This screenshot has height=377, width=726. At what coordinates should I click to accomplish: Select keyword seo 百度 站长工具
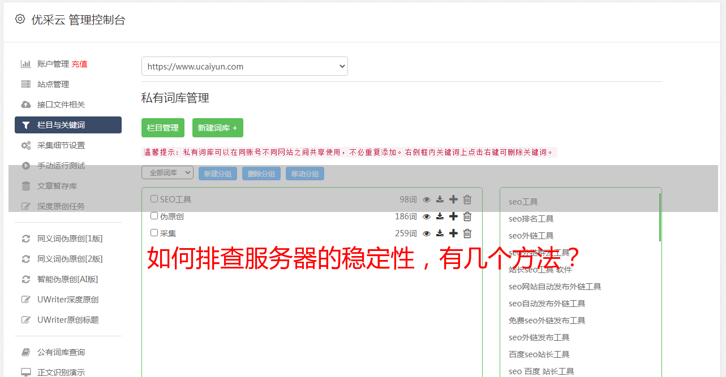coord(541,371)
